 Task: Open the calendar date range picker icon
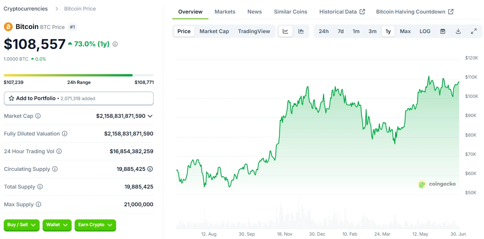point(443,31)
